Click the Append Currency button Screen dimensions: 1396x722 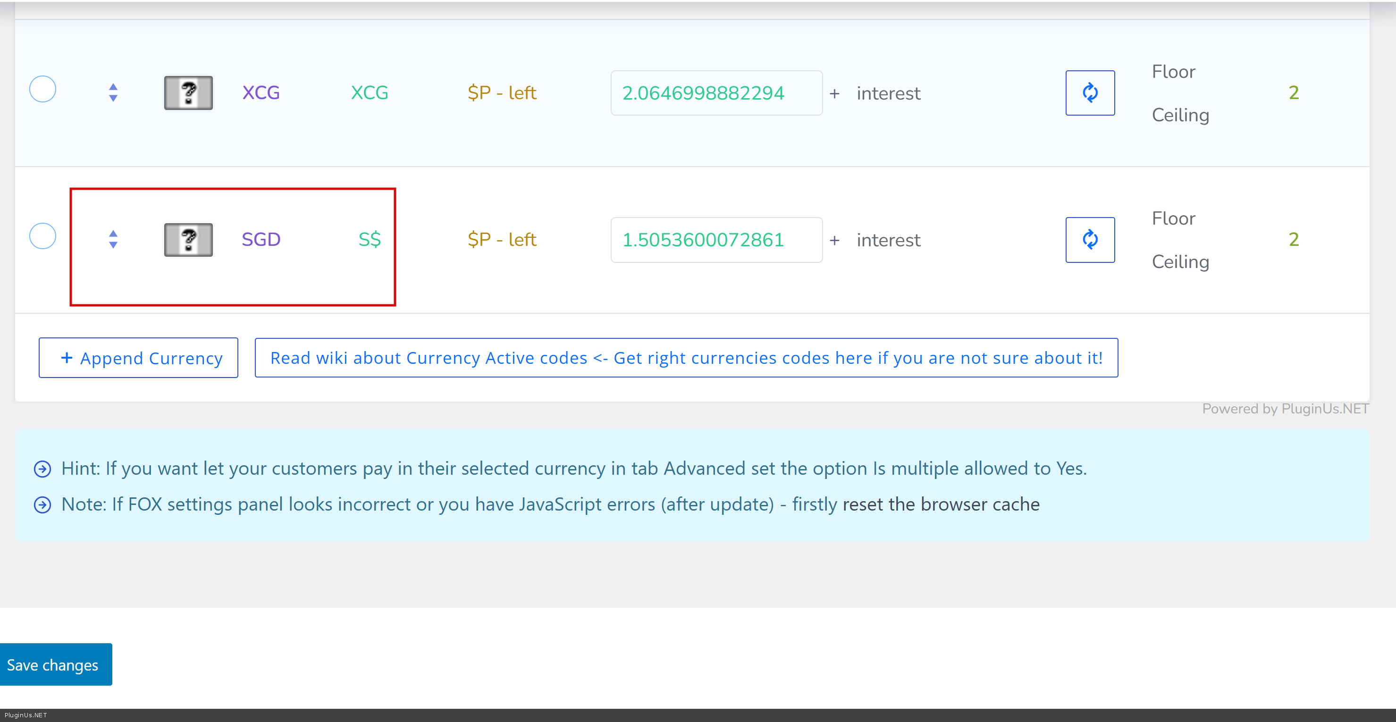tap(138, 358)
